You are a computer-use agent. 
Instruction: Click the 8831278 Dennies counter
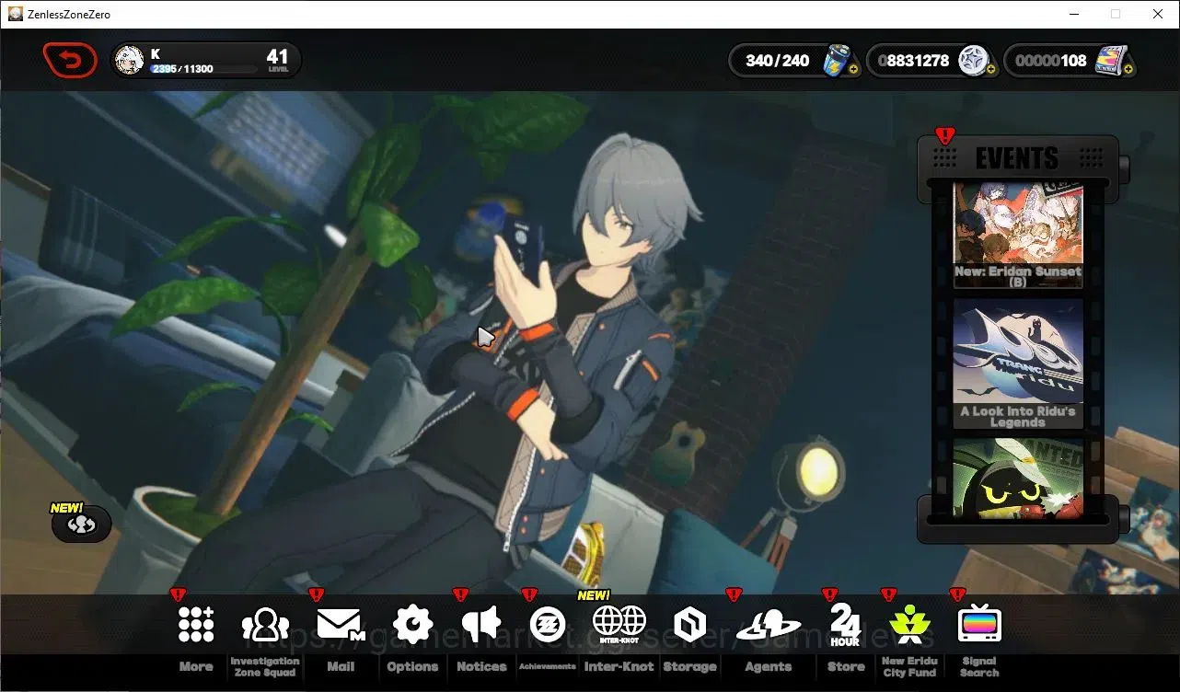click(914, 61)
